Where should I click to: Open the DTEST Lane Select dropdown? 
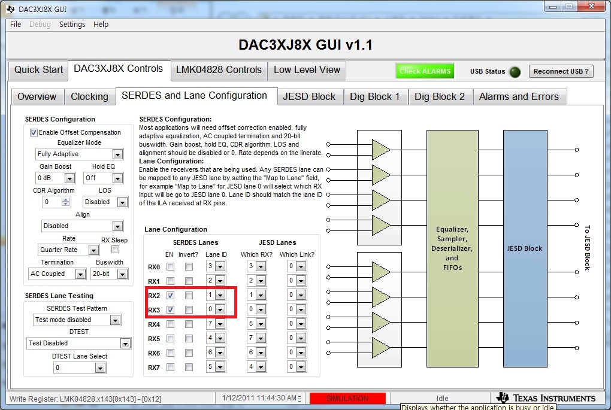tap(100, 368)
